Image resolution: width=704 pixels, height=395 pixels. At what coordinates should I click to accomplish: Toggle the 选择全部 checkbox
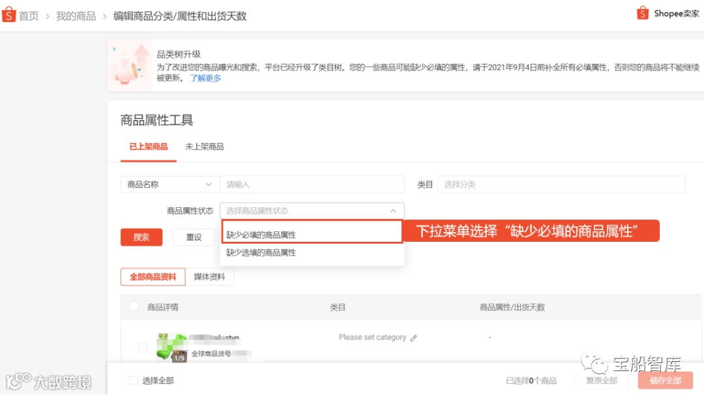point(134,380)
